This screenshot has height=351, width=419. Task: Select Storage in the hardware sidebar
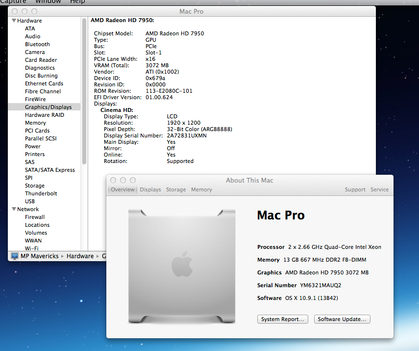(x=35, y=186)
